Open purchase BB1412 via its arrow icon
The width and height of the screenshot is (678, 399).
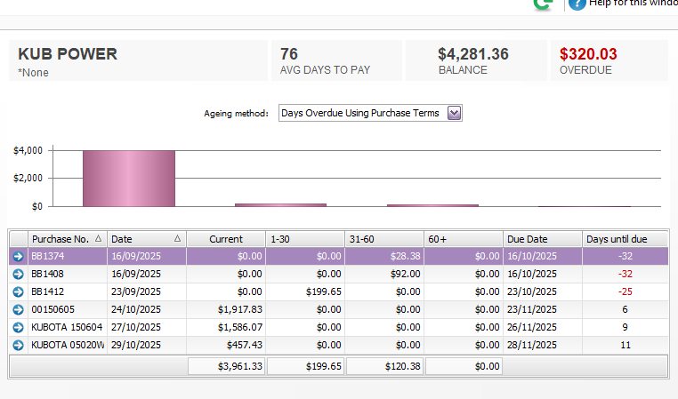point(18,291)
